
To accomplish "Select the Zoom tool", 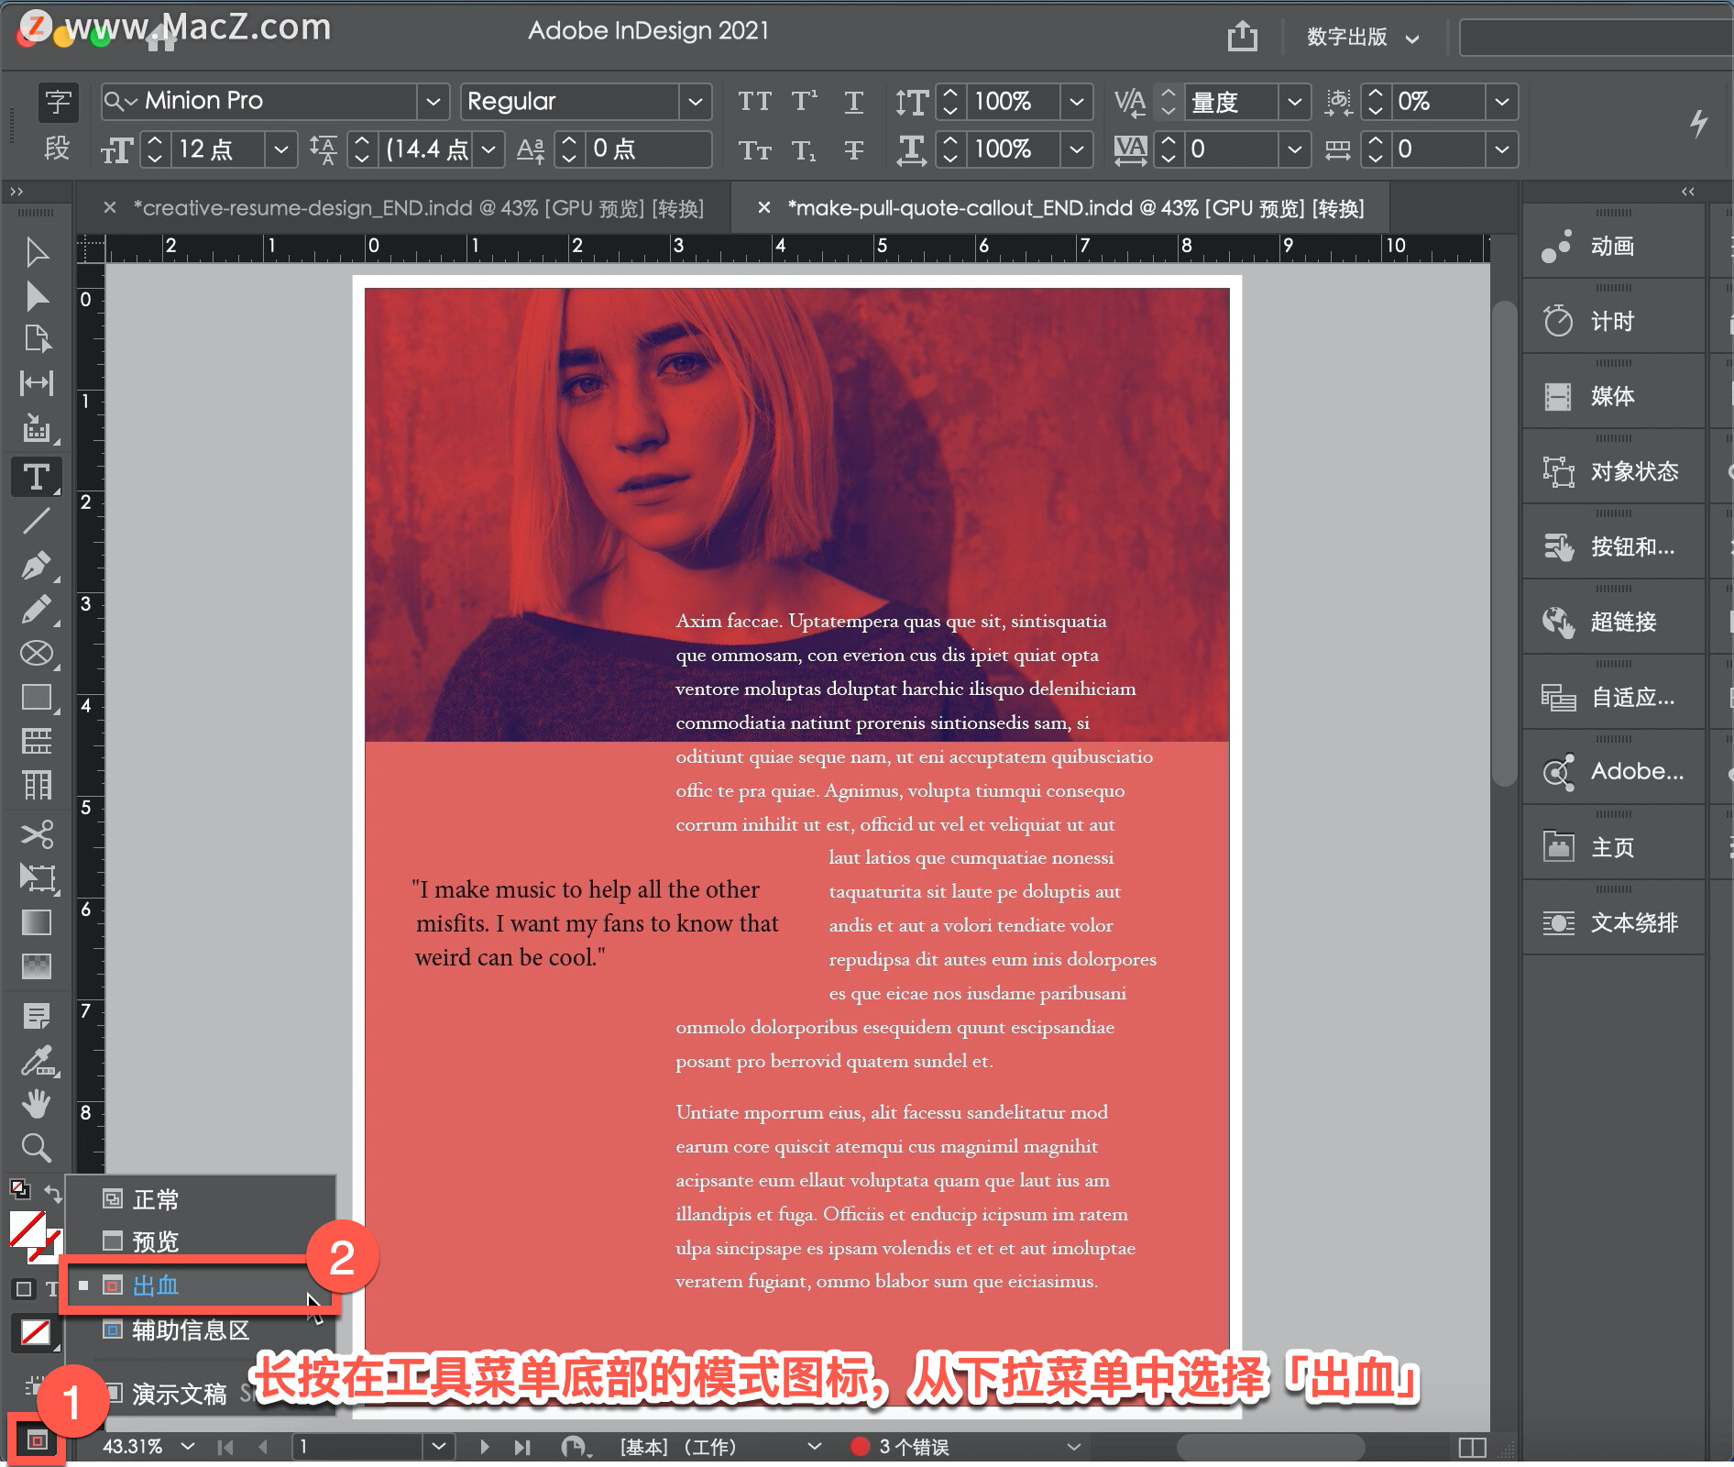I will (x=37, y=1148).
